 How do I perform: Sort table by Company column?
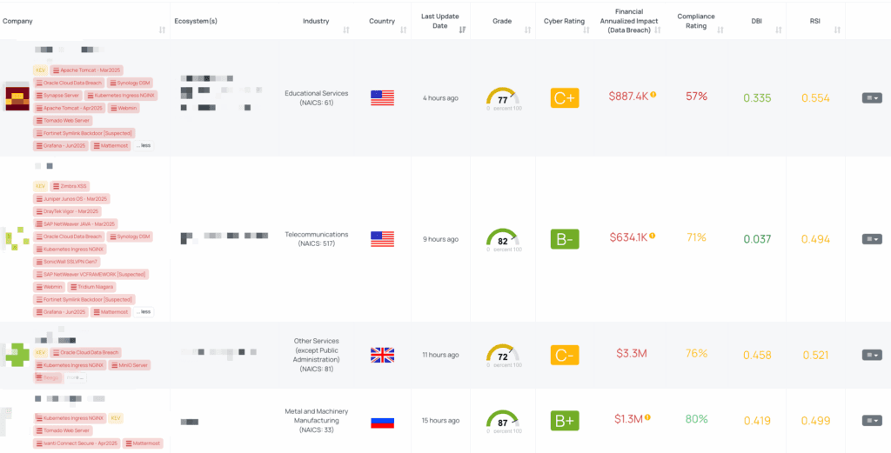(163, 30)
